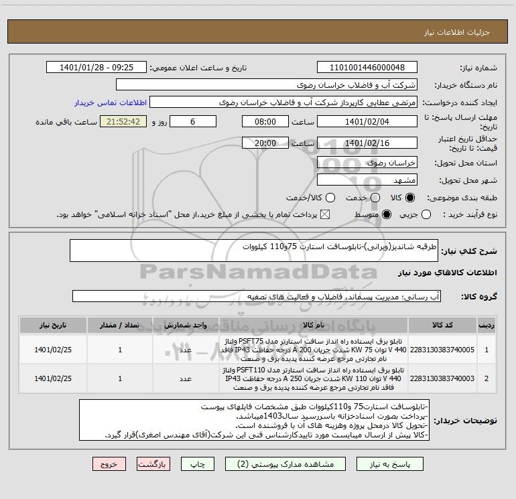Click the quantity cell in row 1
Image resolution: width=516 pixels, height=499 pixels.
point(120,350)
